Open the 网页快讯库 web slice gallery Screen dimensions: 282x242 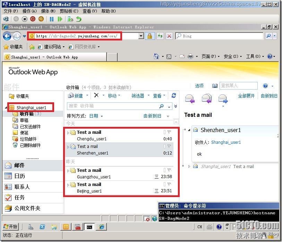click(x=84, y=47)
